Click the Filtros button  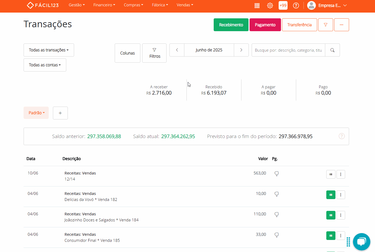(155, 53)
